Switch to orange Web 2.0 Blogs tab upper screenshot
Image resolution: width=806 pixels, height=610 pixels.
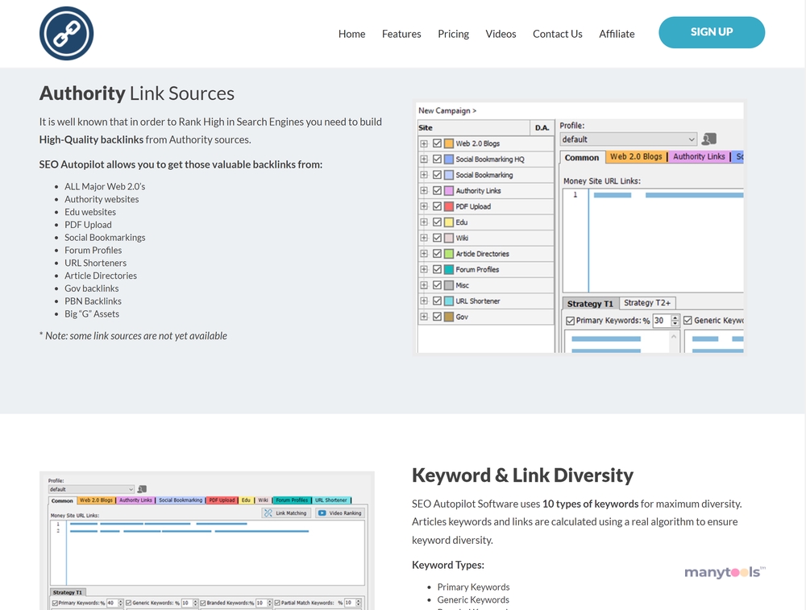click(x=636, y=157)
